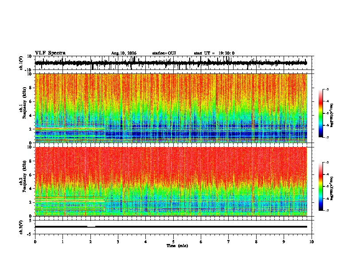Click the "-5" tick on ch.3(V) axis
351x271 pixels.
[30, 234]
